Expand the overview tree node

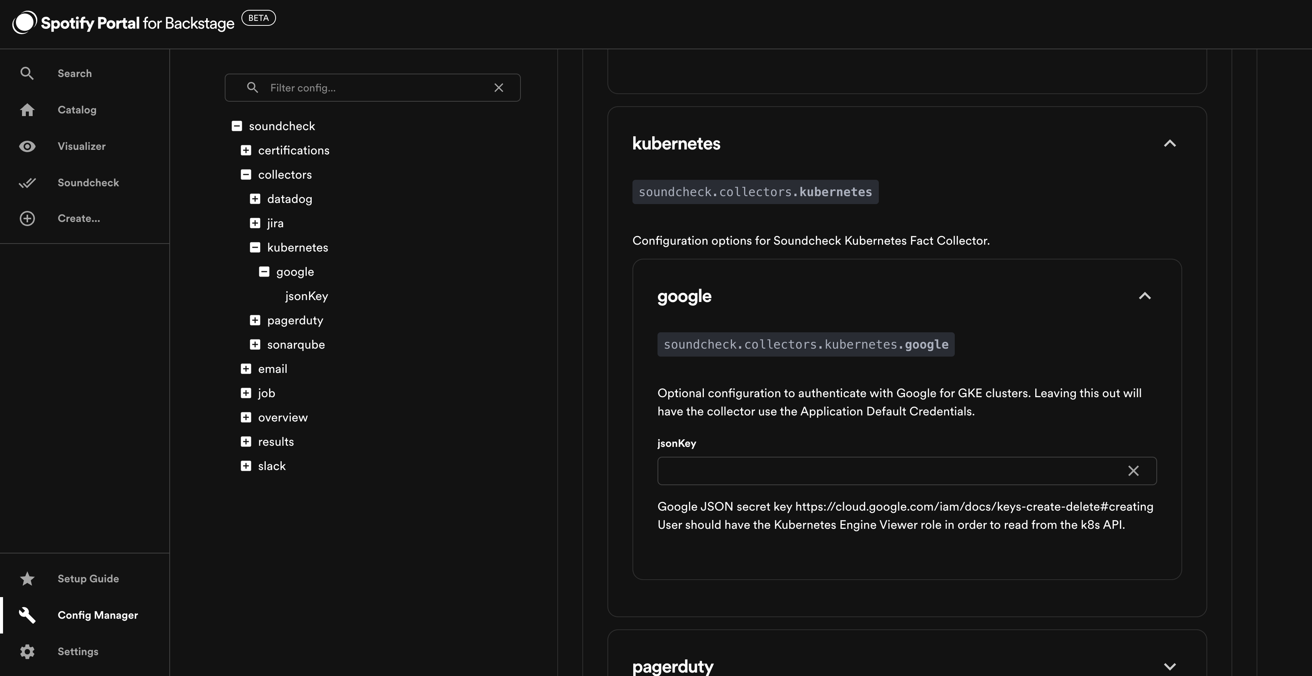click(x=246, y=417)
